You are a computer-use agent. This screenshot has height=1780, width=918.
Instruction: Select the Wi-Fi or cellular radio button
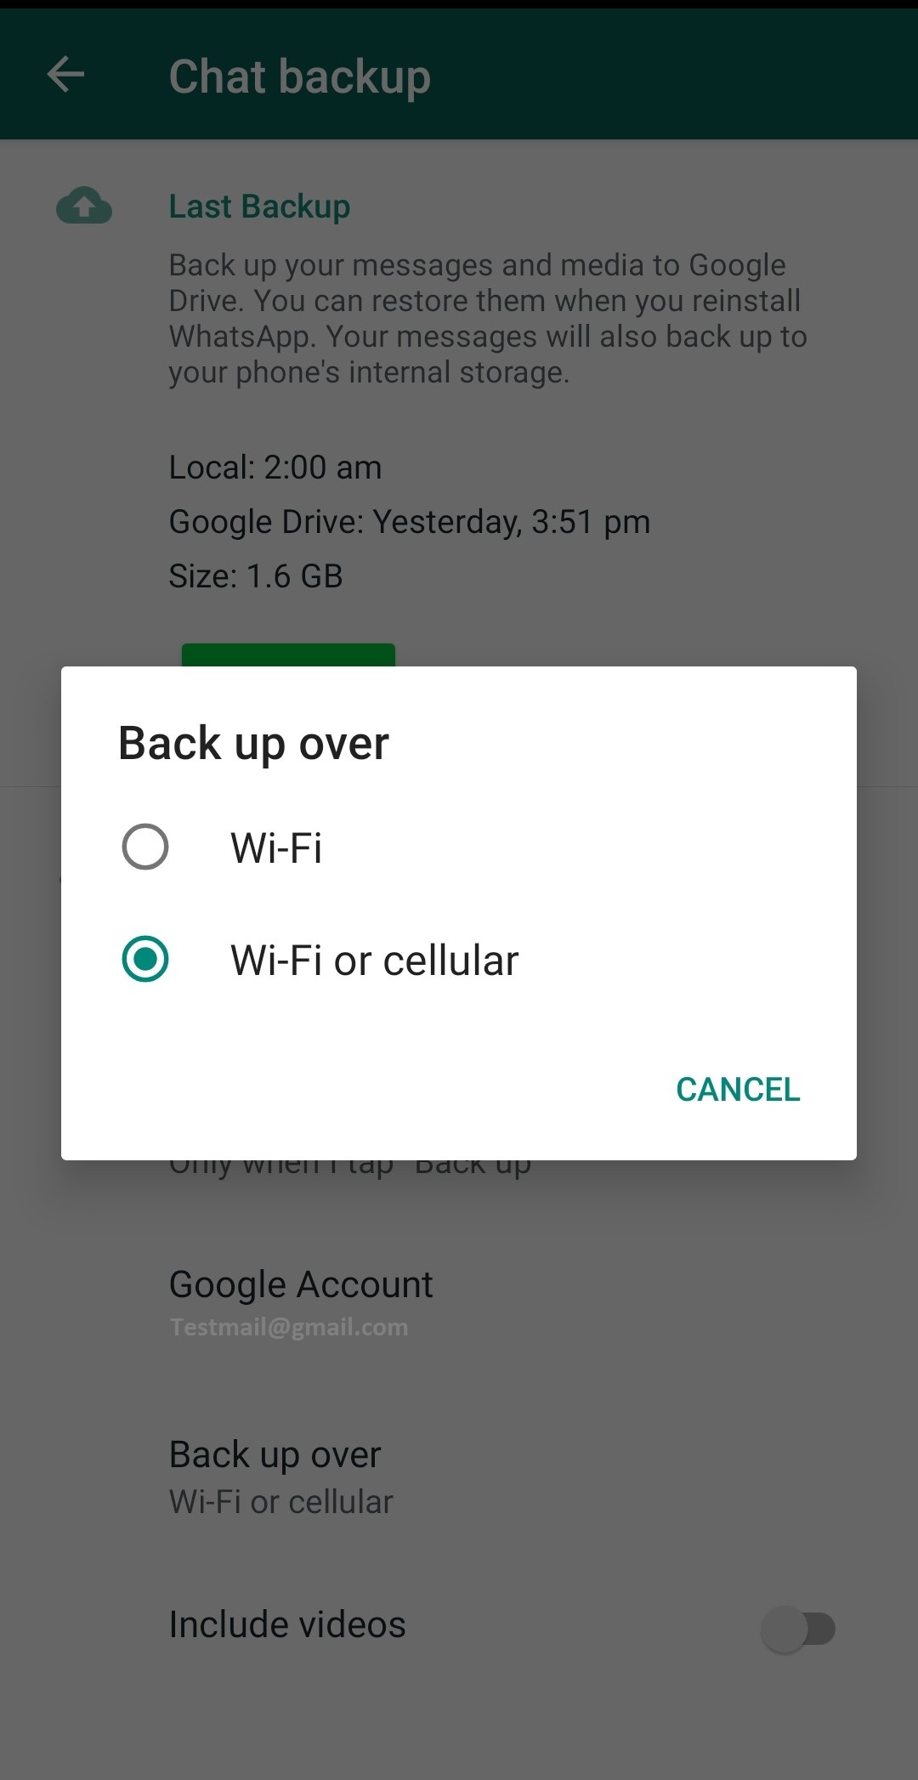point(145,959)
